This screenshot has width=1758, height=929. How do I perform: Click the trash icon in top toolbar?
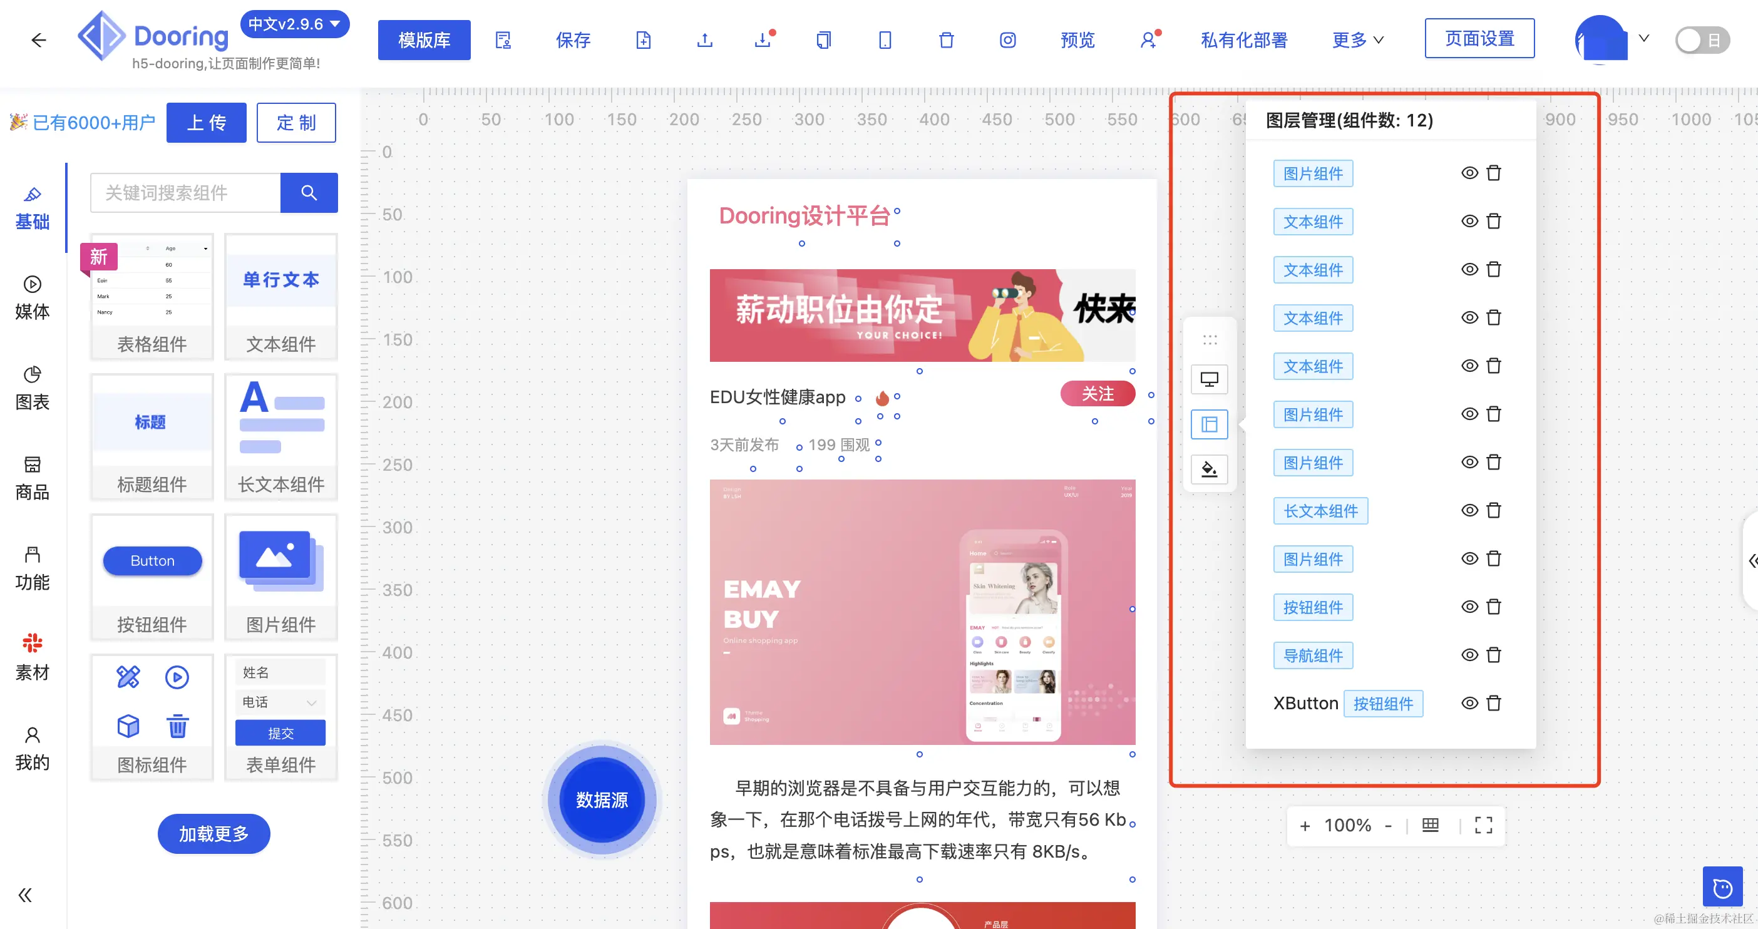pos(946,40)
